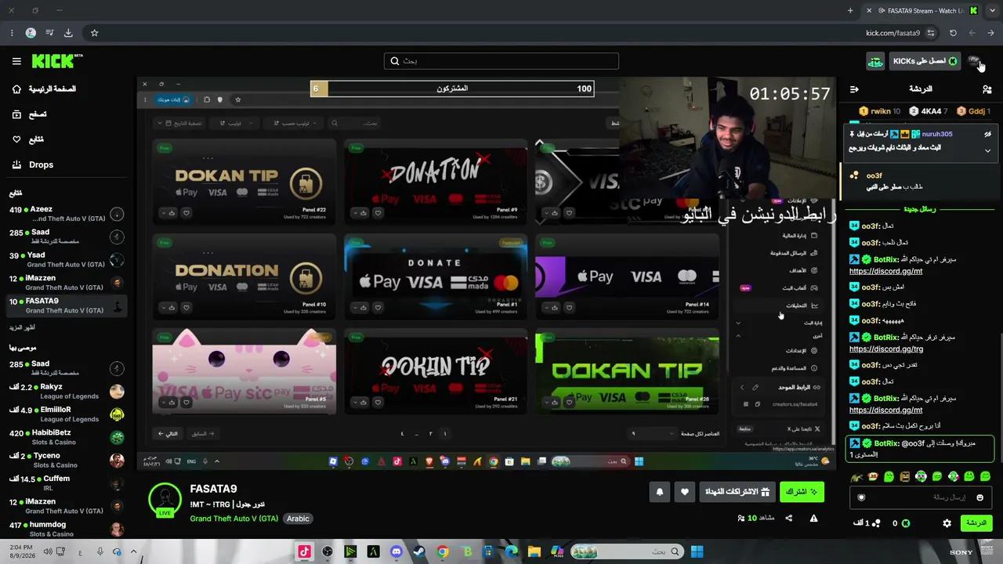Open Tyceno recommended channel
Image resolution: width=1003 pixels, height=564 pixels.
tap(67, 461)
